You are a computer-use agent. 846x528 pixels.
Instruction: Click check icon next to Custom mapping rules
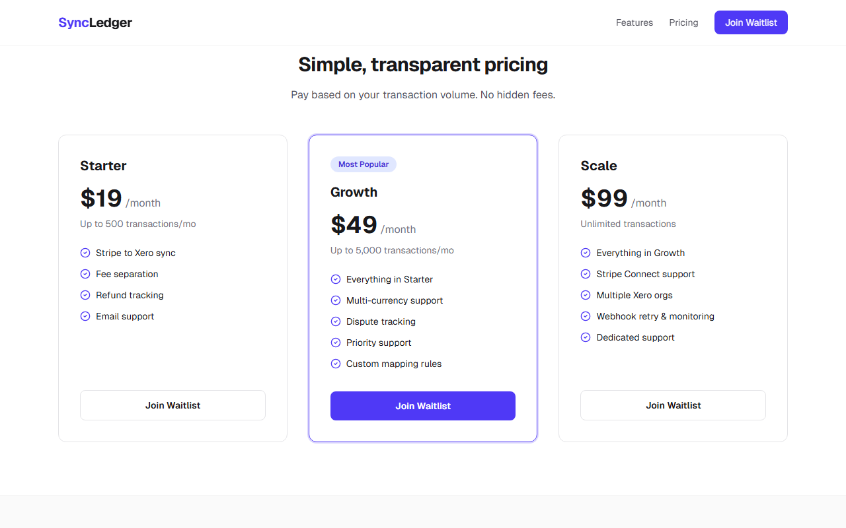[x=336, y=364]
